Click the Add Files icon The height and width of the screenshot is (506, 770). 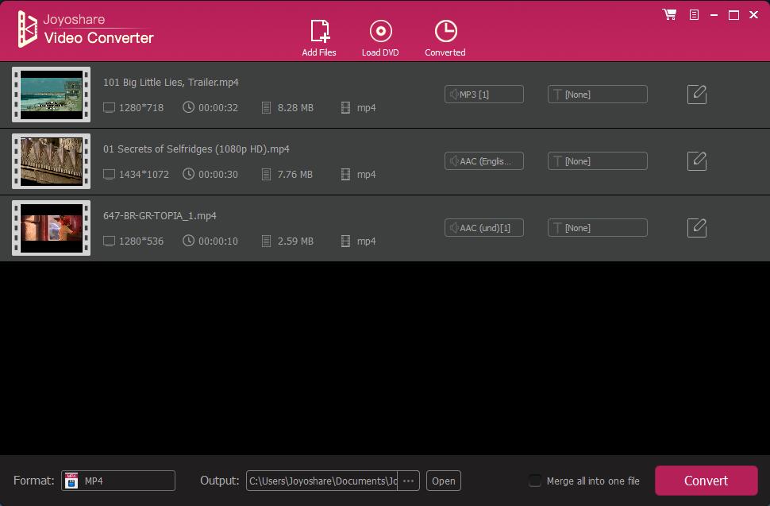(320, 31)
